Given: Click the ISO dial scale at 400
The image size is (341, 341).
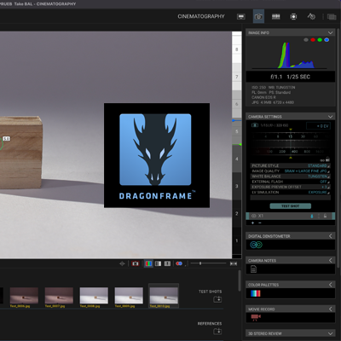Looking at the screenshot, I should tap(295, 152).
